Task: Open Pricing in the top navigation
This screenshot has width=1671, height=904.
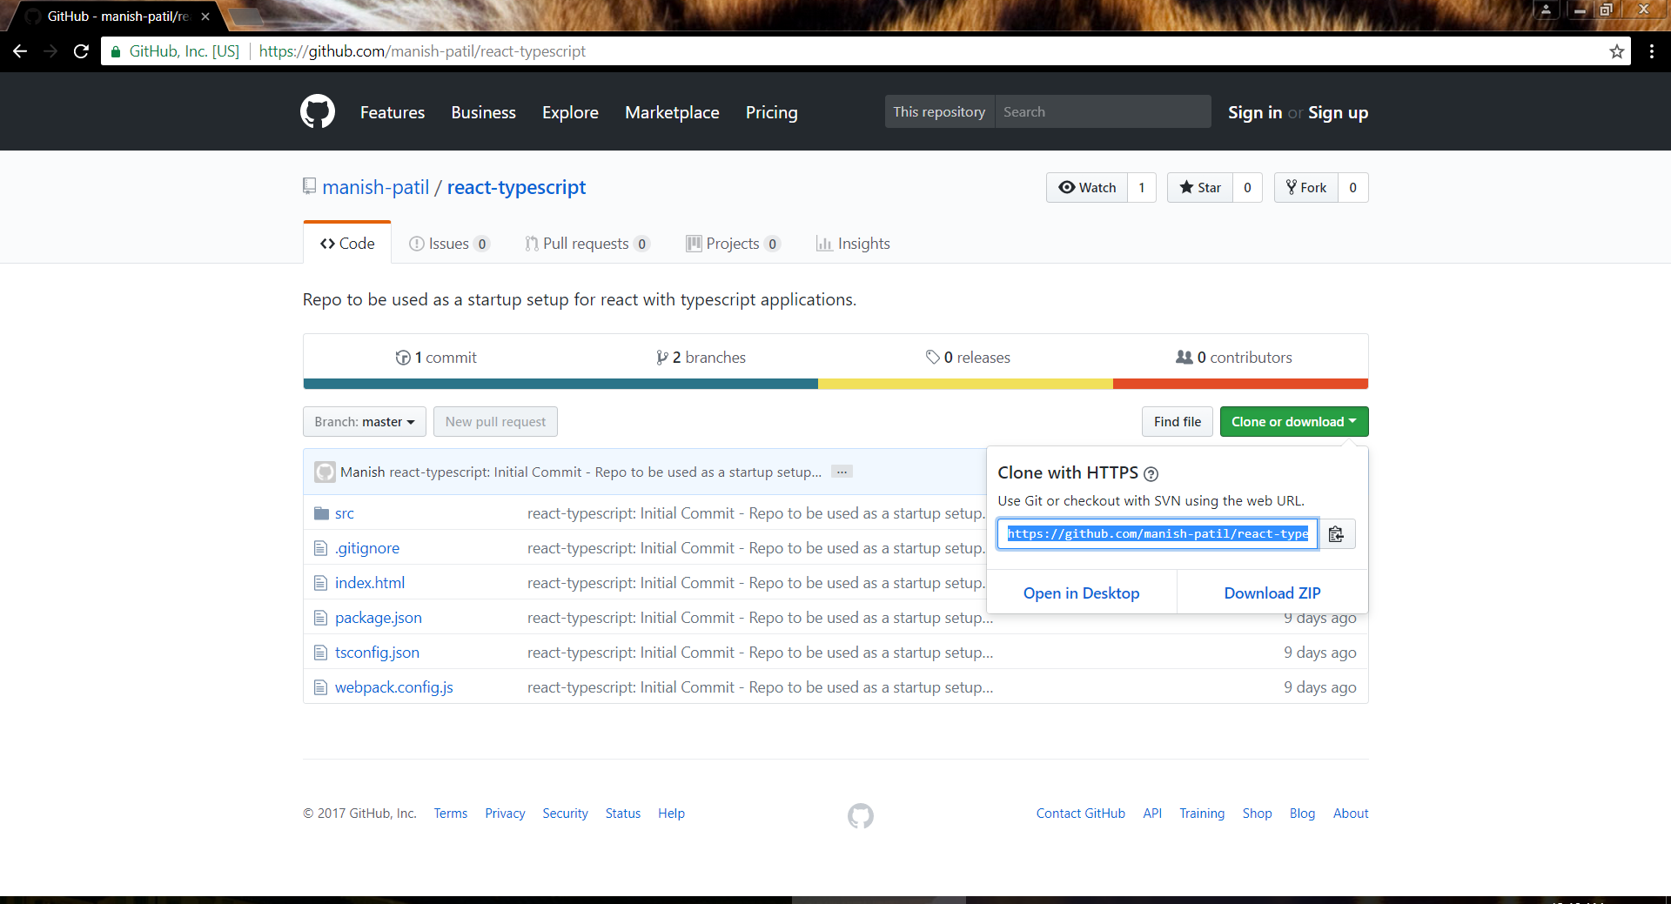Action: 771,112
